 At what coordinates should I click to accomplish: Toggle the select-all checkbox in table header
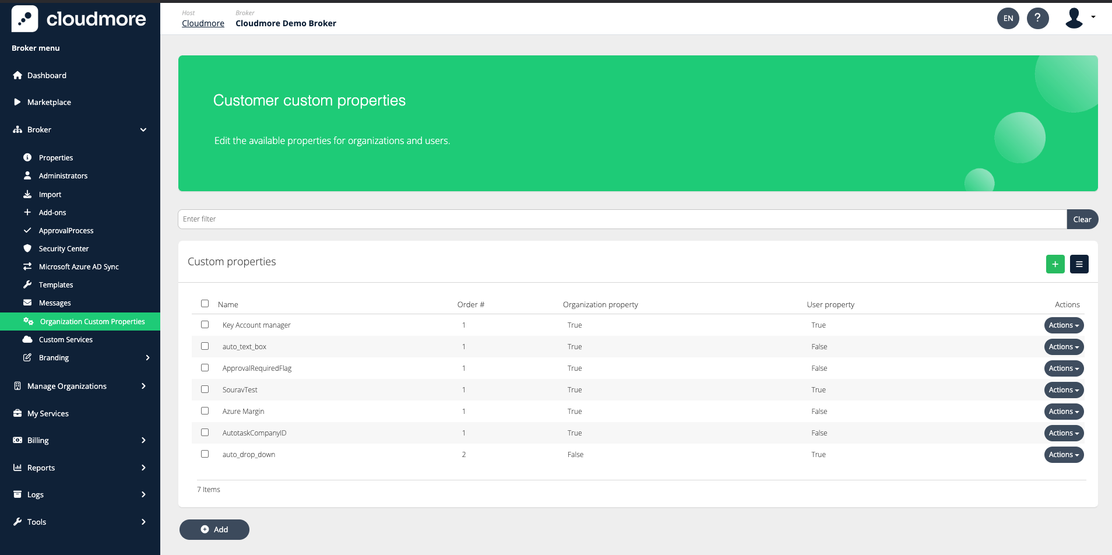click(x=205, y=304)
